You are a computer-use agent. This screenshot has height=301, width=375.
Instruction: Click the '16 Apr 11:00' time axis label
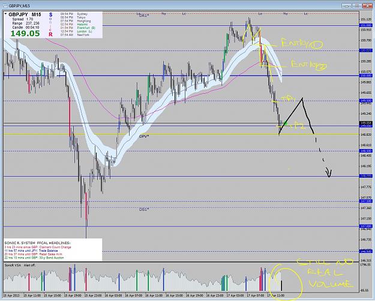click(154, 296)
